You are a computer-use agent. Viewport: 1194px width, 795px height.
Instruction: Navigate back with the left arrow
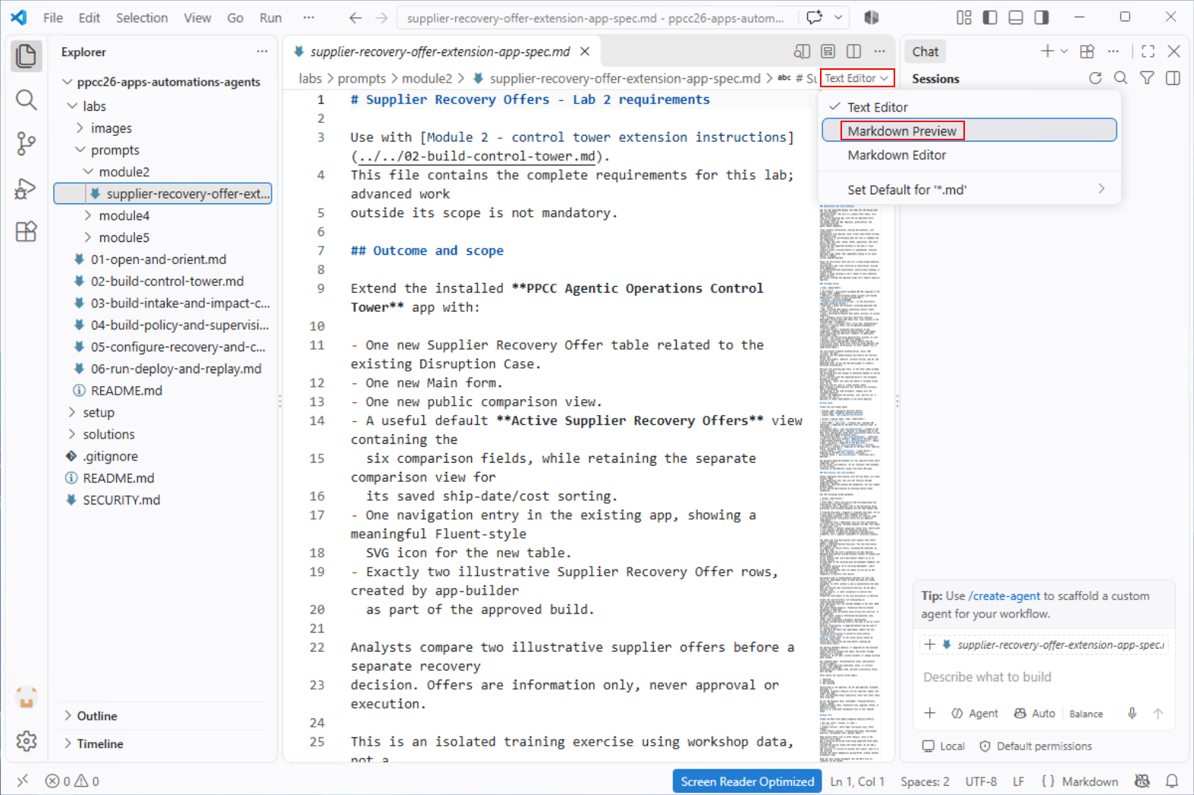[355, 17]
